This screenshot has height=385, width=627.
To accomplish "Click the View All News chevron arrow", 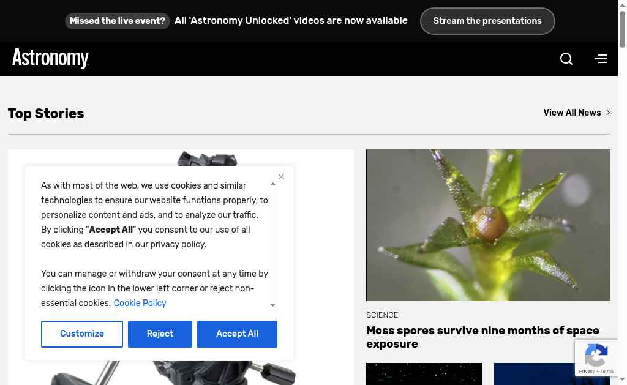I will coord(608,113).
